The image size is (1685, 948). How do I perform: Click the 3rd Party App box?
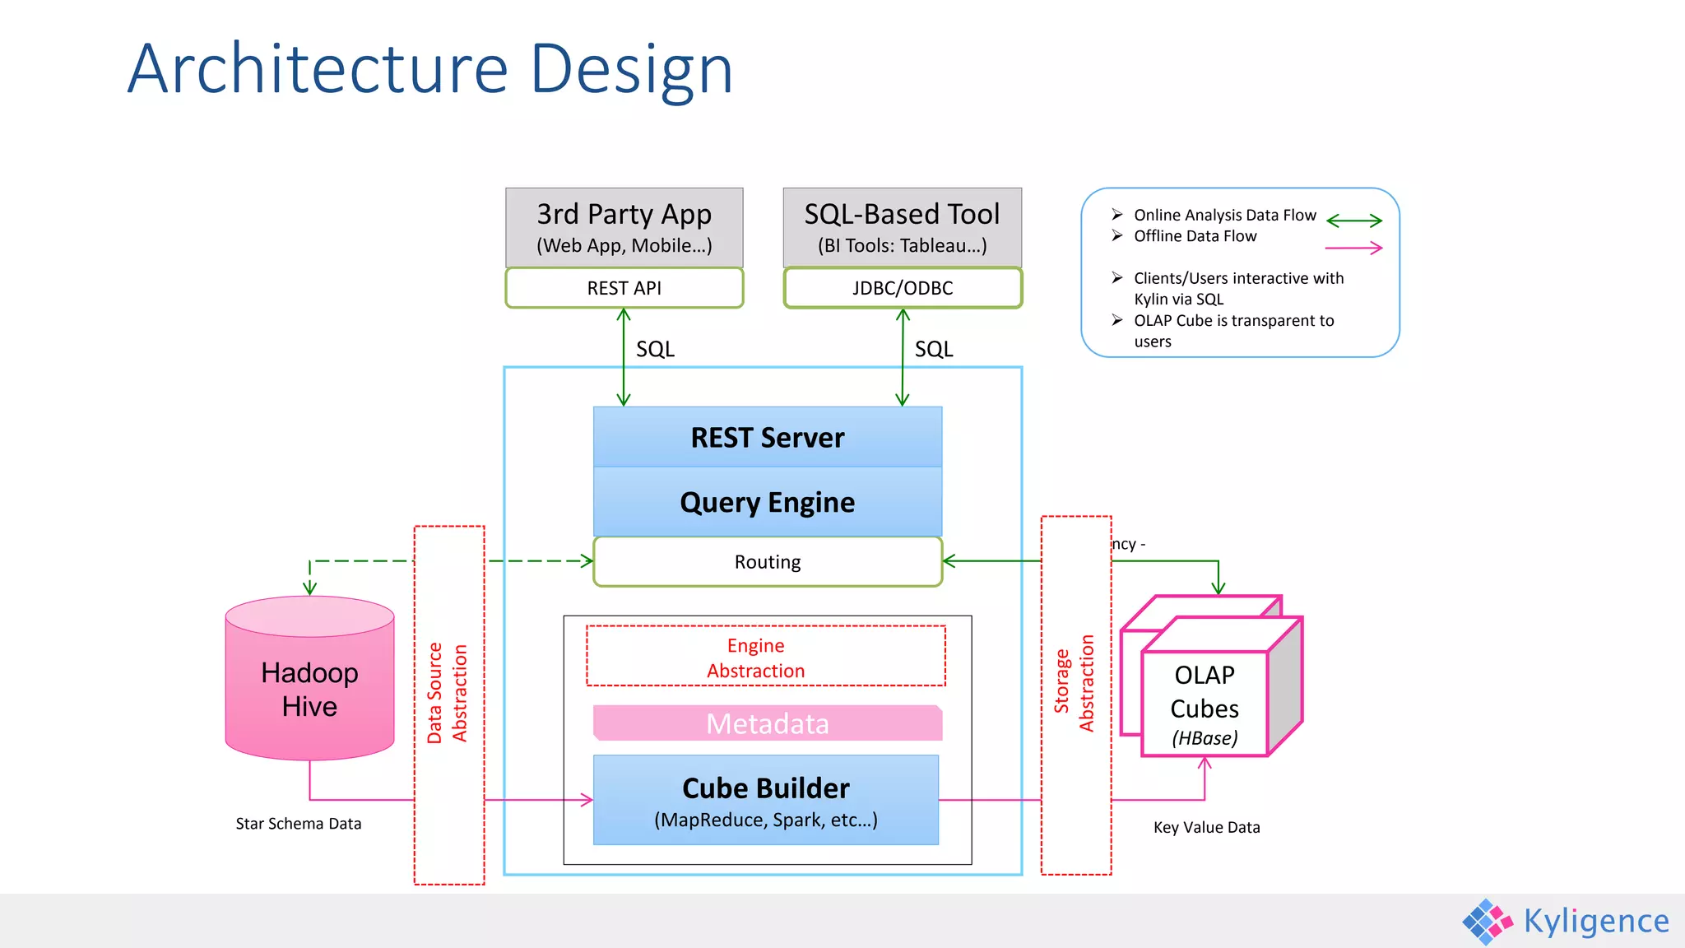point(624,227)
